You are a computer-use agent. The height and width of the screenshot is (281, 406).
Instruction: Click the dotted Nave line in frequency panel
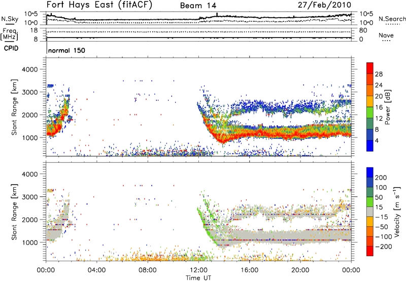[198, 32]
